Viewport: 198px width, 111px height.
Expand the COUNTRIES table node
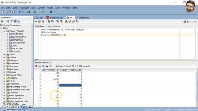(7, 34)
